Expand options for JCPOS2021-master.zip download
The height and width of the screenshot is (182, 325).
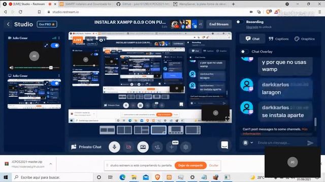tap(51, 164)
